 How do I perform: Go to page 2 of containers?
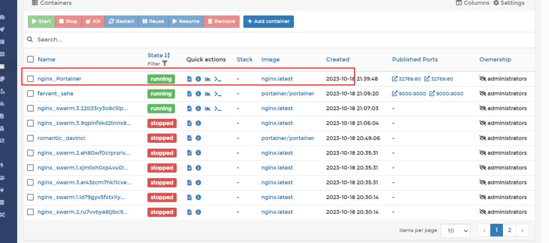[x=509, y=230]
